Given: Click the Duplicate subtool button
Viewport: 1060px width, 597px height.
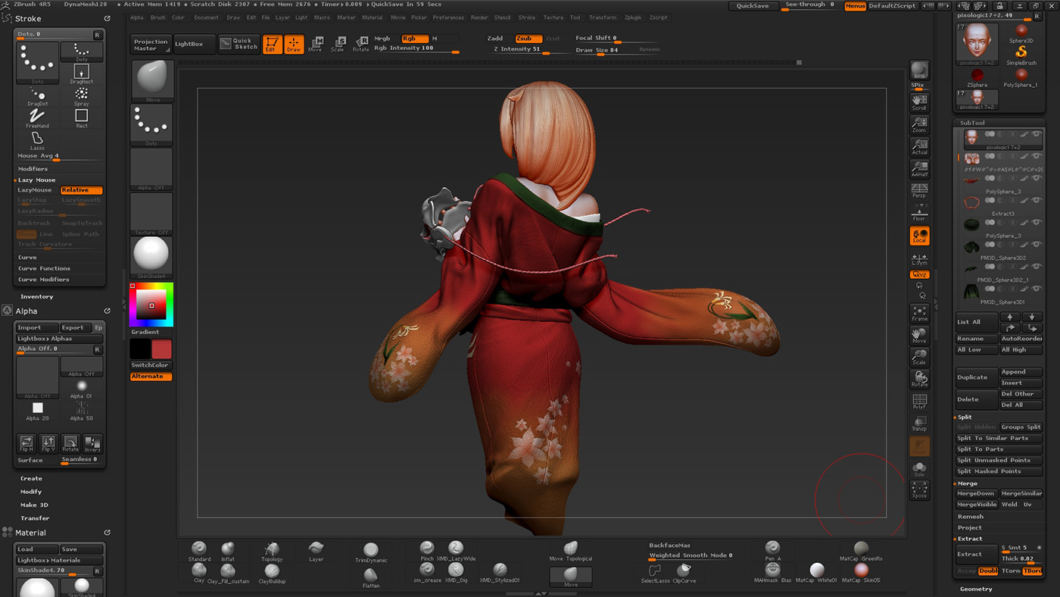Looking at the screenshot, I should click(x=976, y=377).
